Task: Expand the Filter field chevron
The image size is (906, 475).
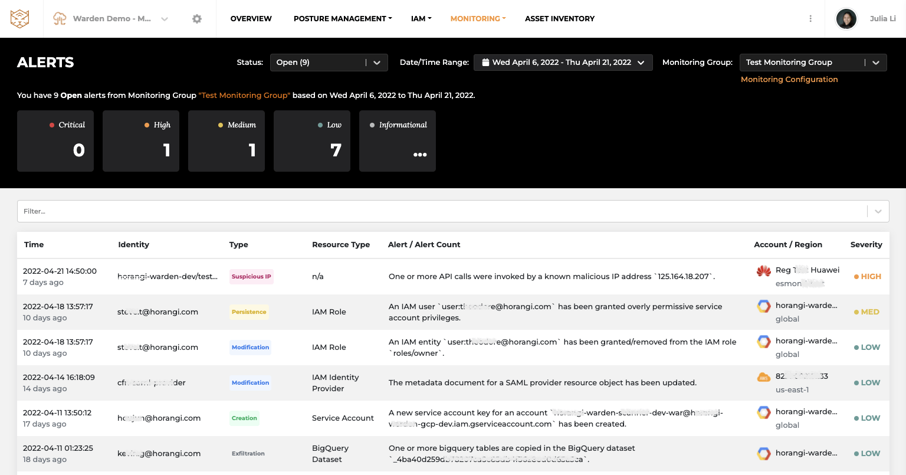Action: tap(878, 211)
